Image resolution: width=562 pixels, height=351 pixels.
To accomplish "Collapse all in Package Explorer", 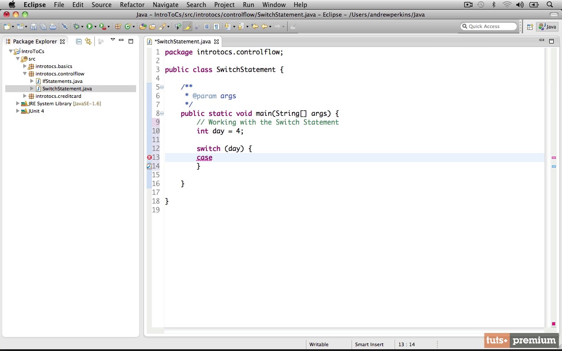I will click(79, 41).
